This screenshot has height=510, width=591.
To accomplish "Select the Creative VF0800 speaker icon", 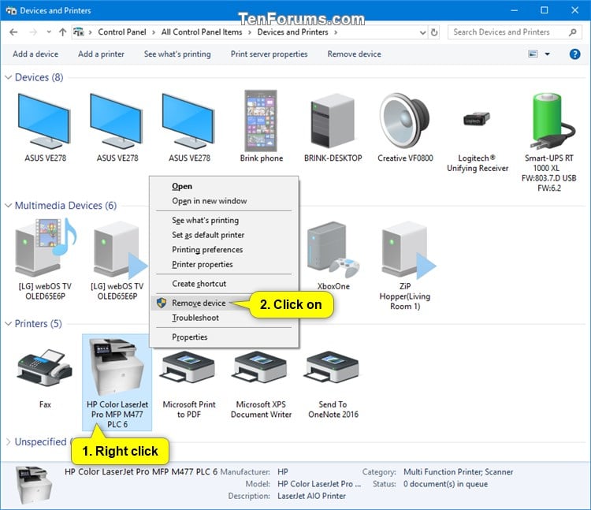I will tap(405, 121).
